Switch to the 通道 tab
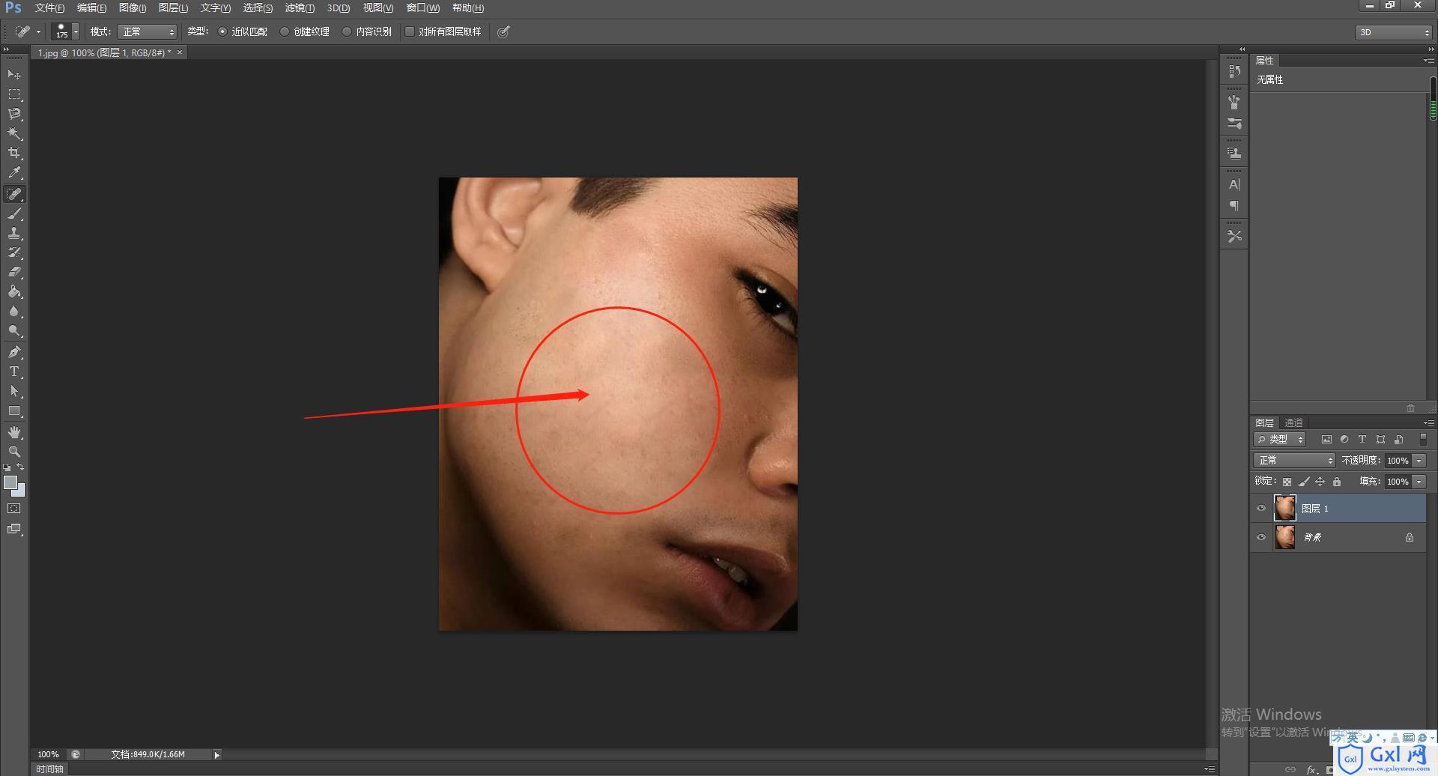Screen dimensions: 1438x776 click(1293, 422)
